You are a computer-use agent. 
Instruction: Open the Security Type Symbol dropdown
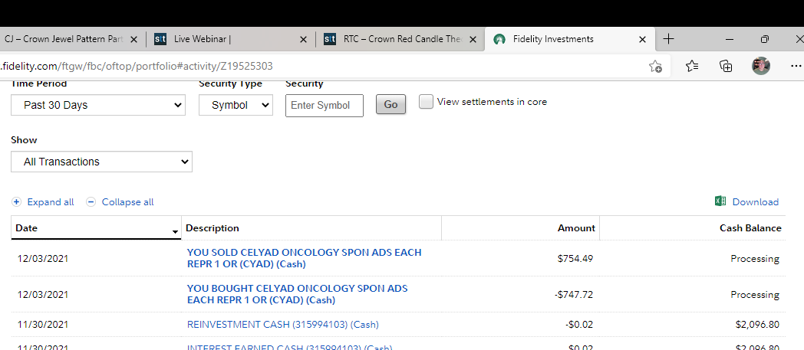click(236, 105)
